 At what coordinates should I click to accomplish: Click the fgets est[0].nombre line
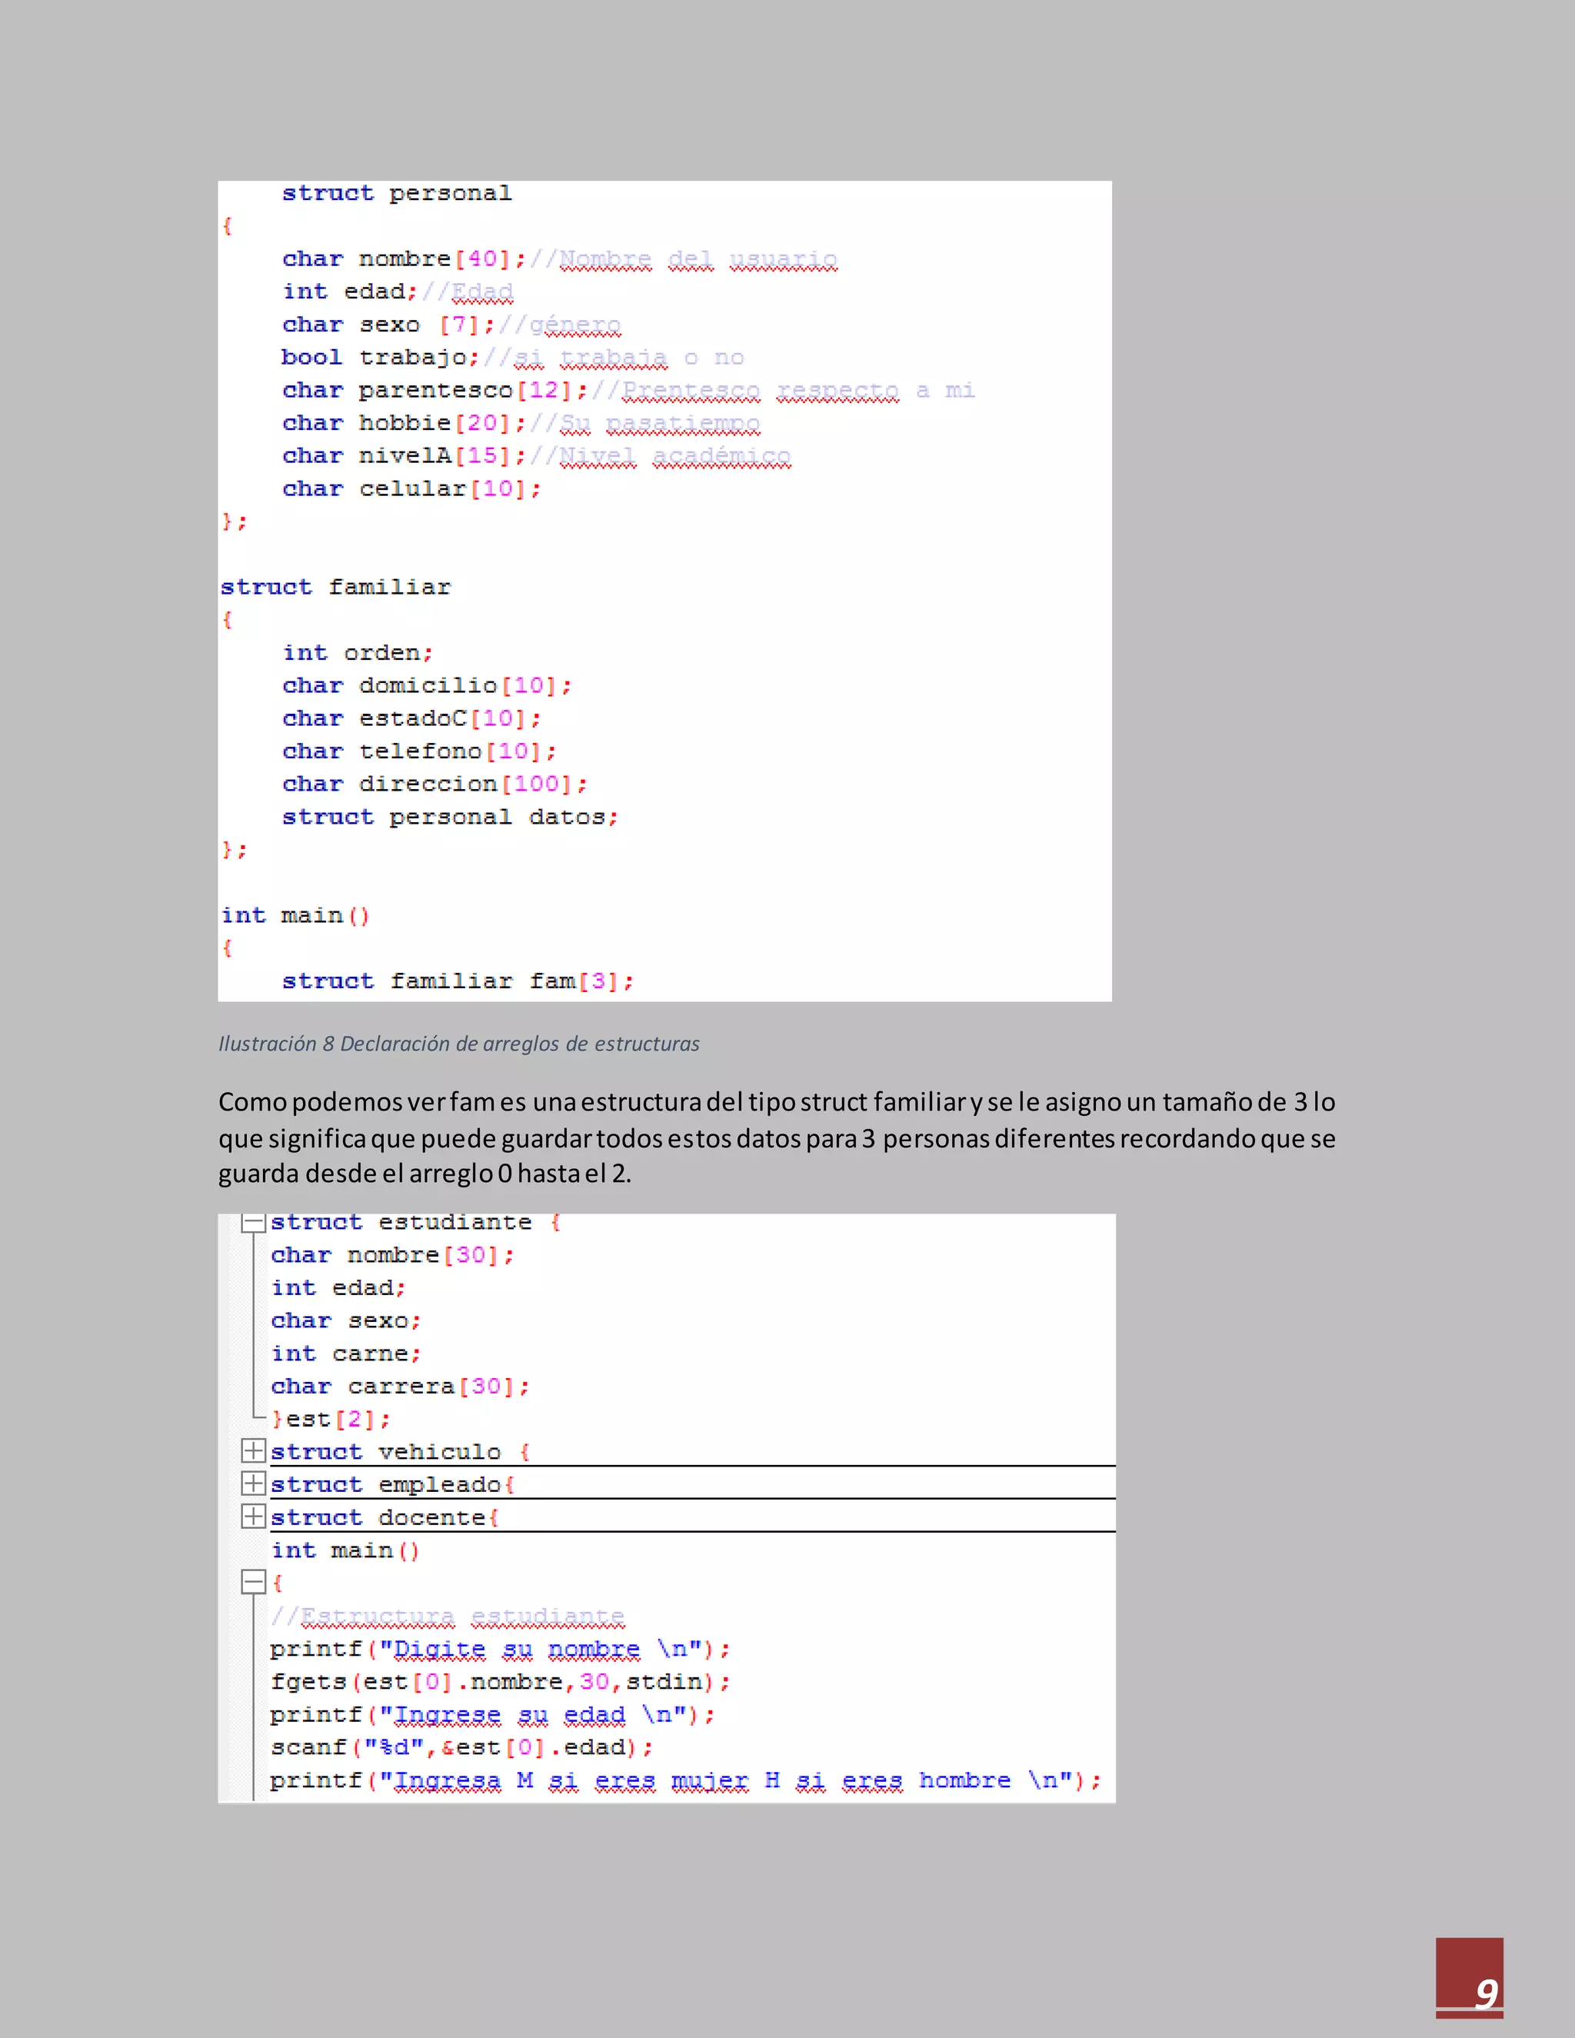point(499,1681)
